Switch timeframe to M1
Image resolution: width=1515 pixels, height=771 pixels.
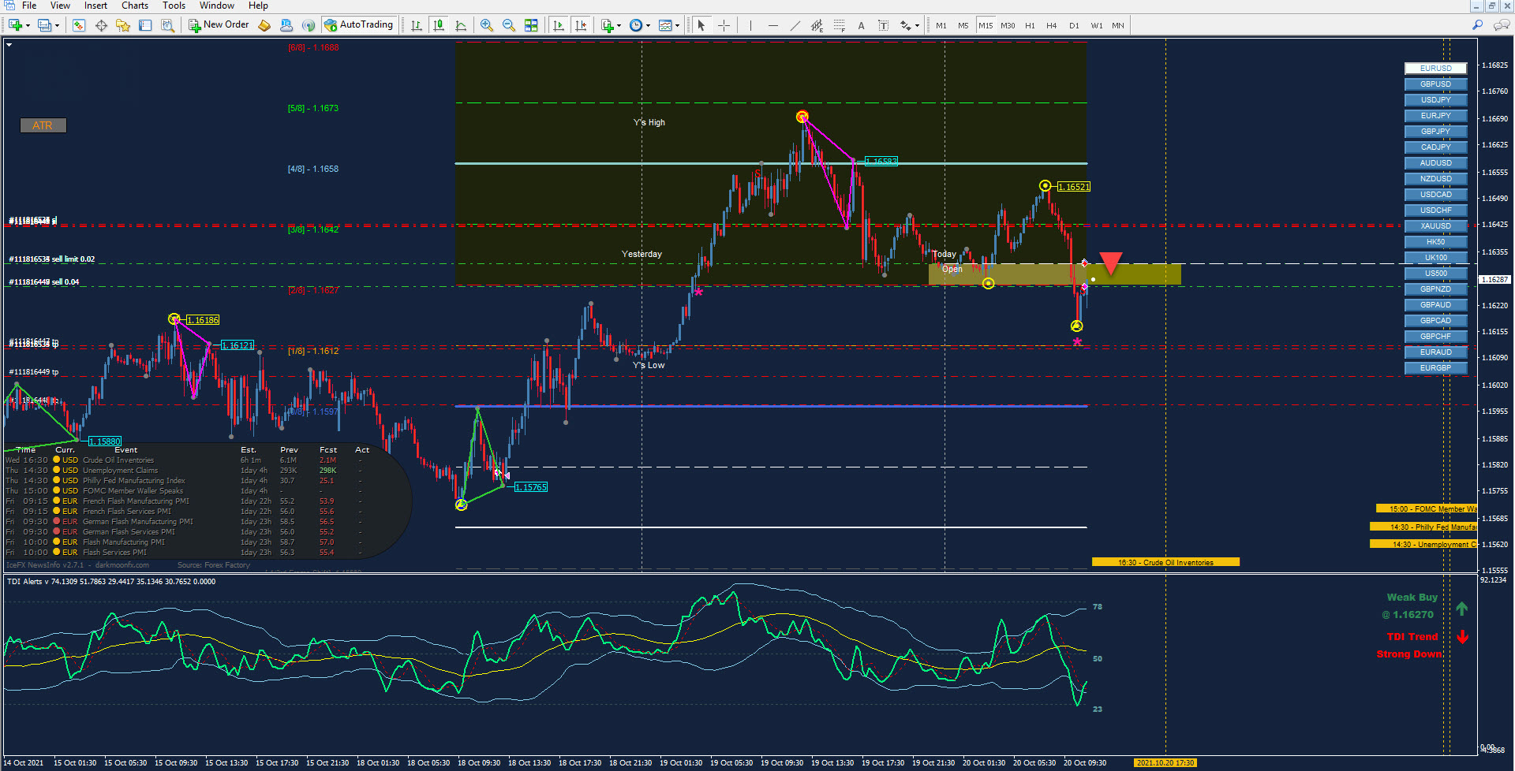(941, 25)
